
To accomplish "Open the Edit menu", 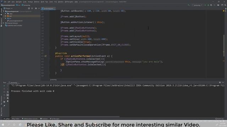I will tap(9, 2).
